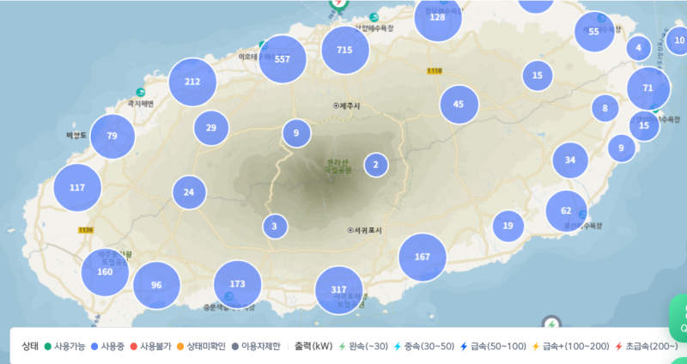The image size is (687, 364).
Task: Click the green charger pin with red bolt
Action: [x=337, y=4]
